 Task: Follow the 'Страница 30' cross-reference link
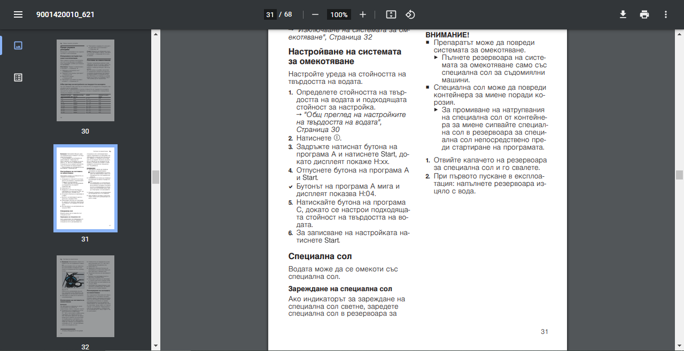[x=318, y=130]
